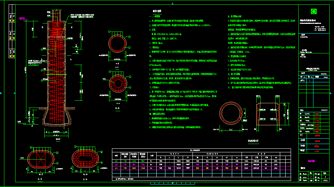This screenshot has width=334, height=187.
Task: Select the cyan center mark on right border
Action: 331,93
